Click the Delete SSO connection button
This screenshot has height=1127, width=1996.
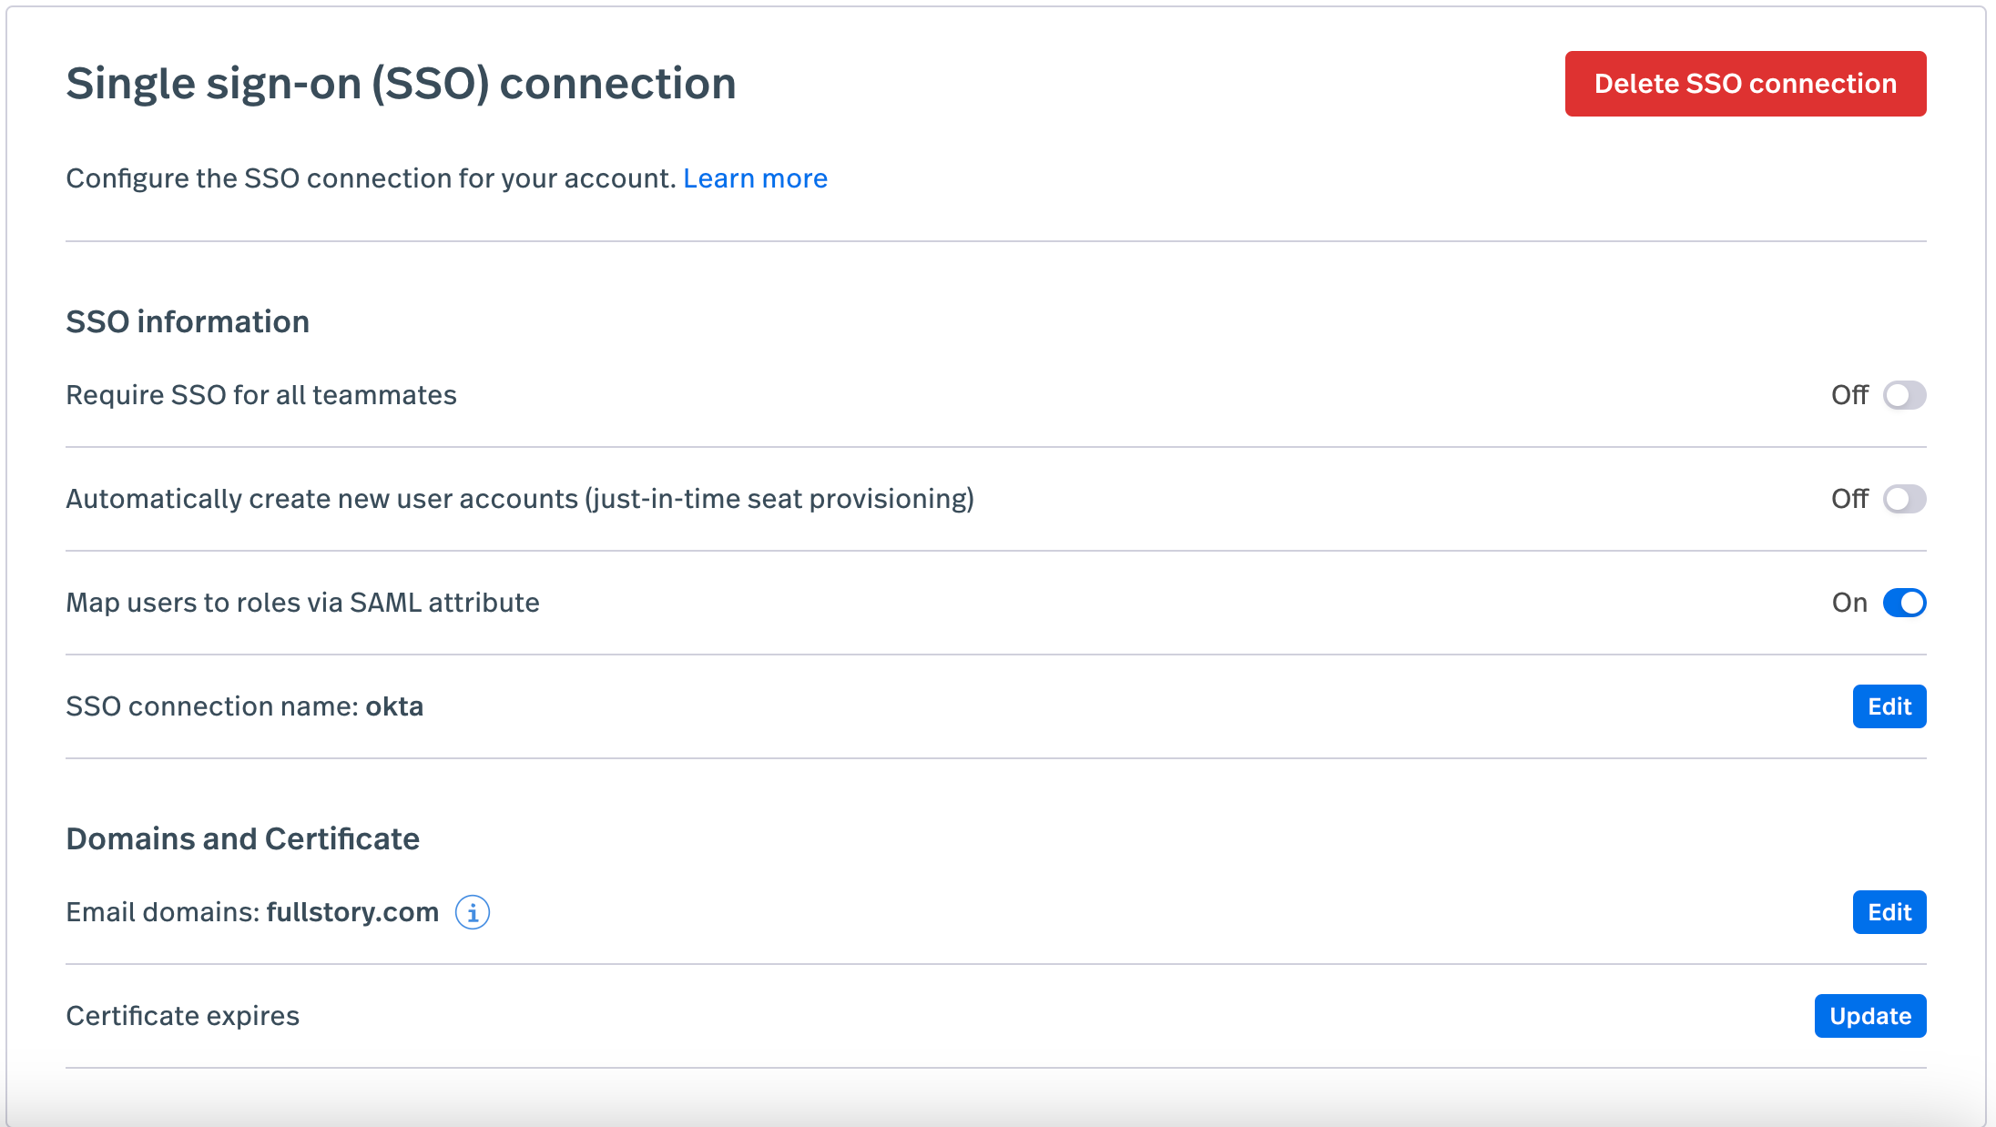coord(1745,83)
